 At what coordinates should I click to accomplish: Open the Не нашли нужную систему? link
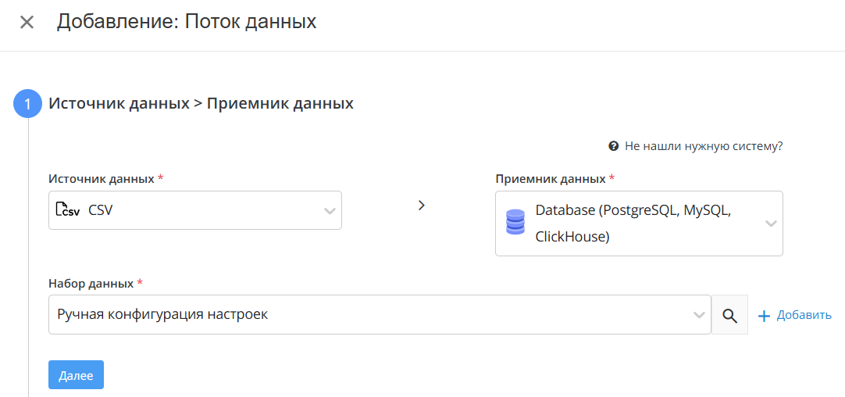click(704, 145)
